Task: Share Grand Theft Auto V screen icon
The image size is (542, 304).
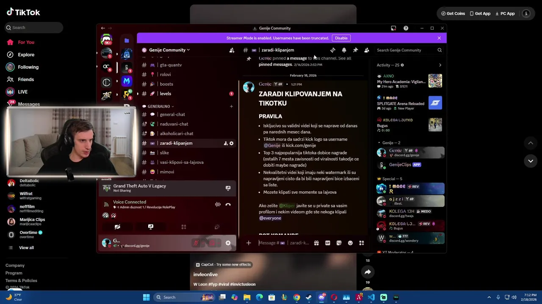Action: coord(228,188)
